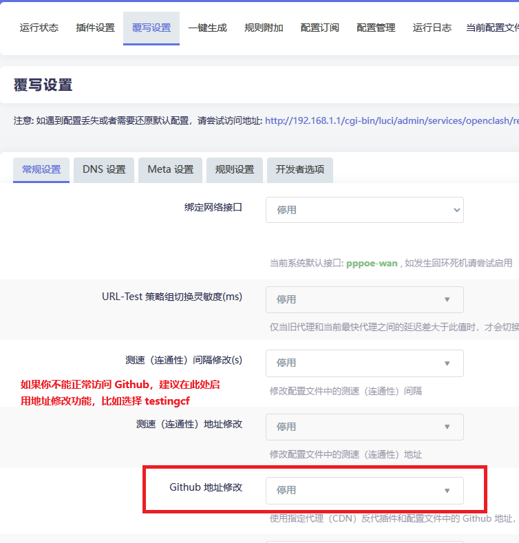The height and width of the screenshot is (543, 519).
Task: Click the Github 地址修改 dropdown arrow icon
Action: pos(447,491)
